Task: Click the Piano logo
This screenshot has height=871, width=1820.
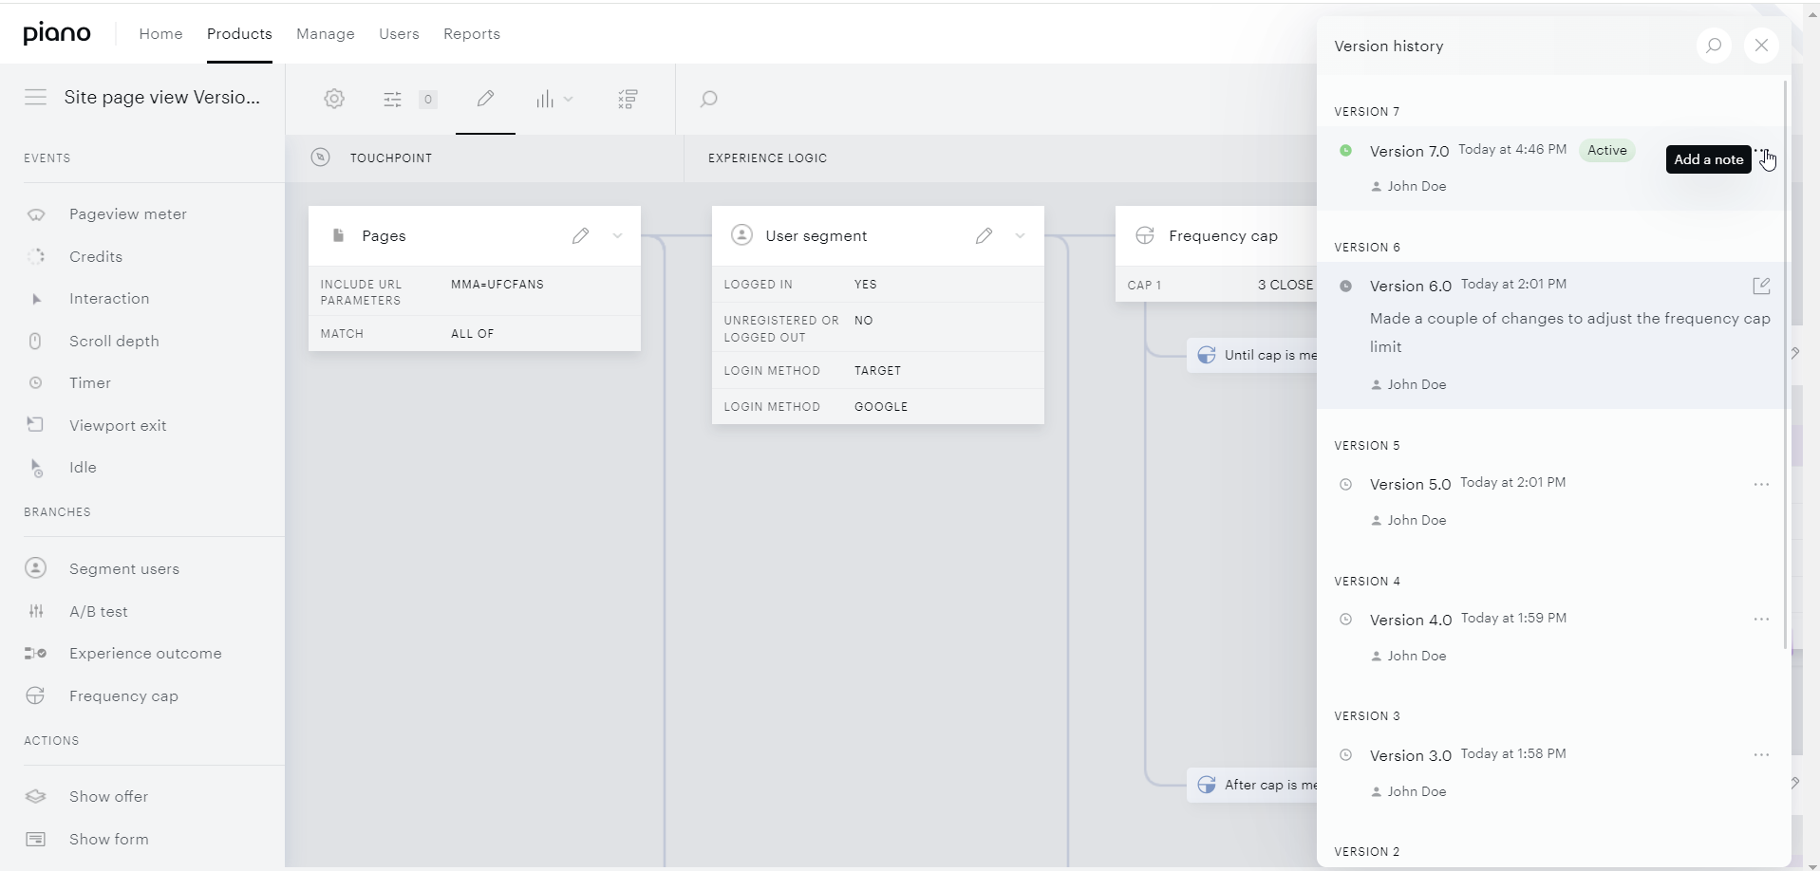Action: click(57, 33)
